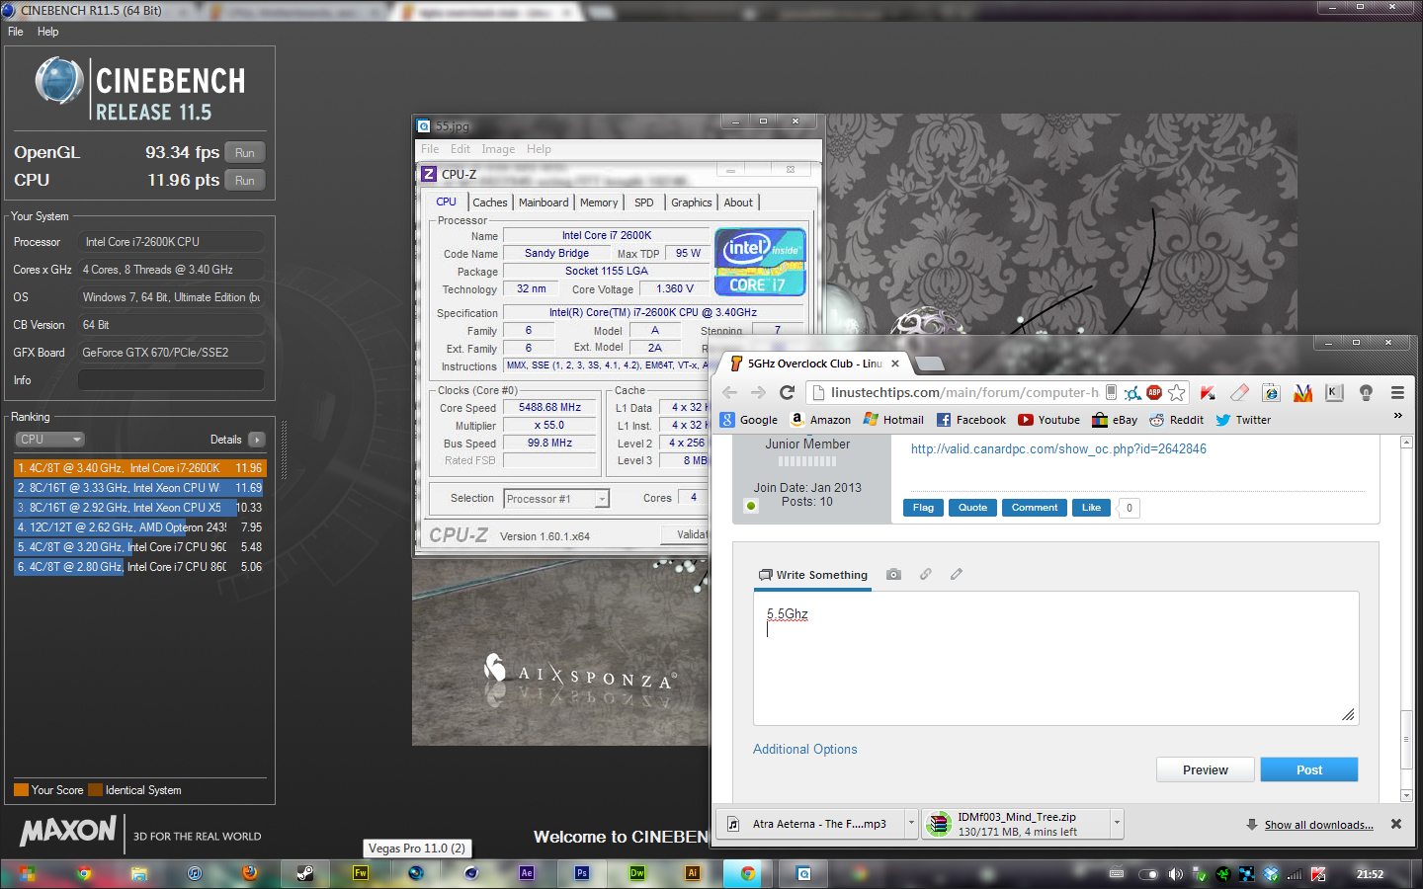Open the Reddit bookmark
This screenshot has width=1423, height=889.
pyautogui.click(x=1176, y=420)
